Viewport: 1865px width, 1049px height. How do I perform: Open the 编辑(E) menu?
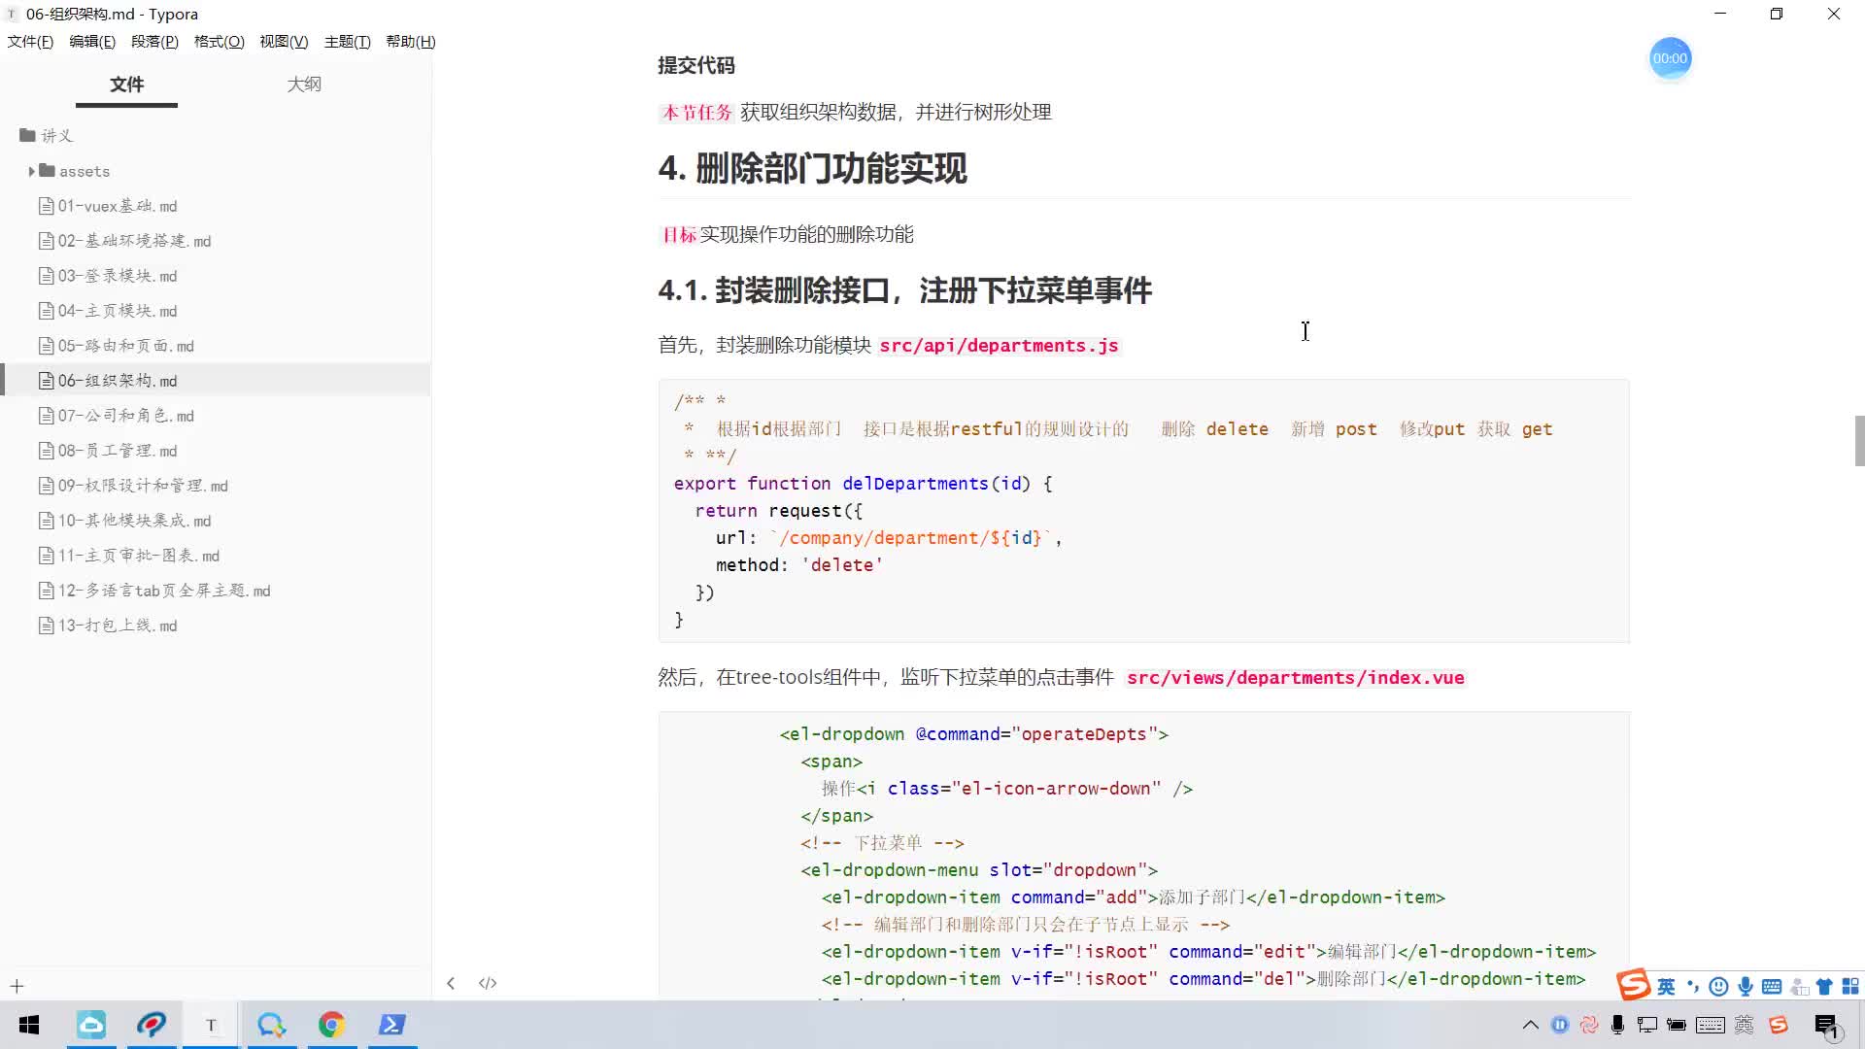(92, 42)
